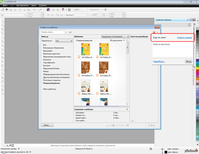Click the Learn more link

coord(159,62)
